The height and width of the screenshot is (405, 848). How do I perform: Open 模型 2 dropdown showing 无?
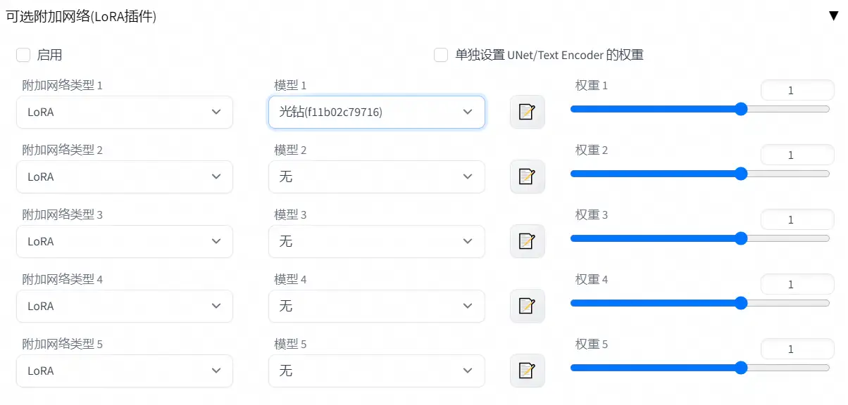(x=377, y=176)
